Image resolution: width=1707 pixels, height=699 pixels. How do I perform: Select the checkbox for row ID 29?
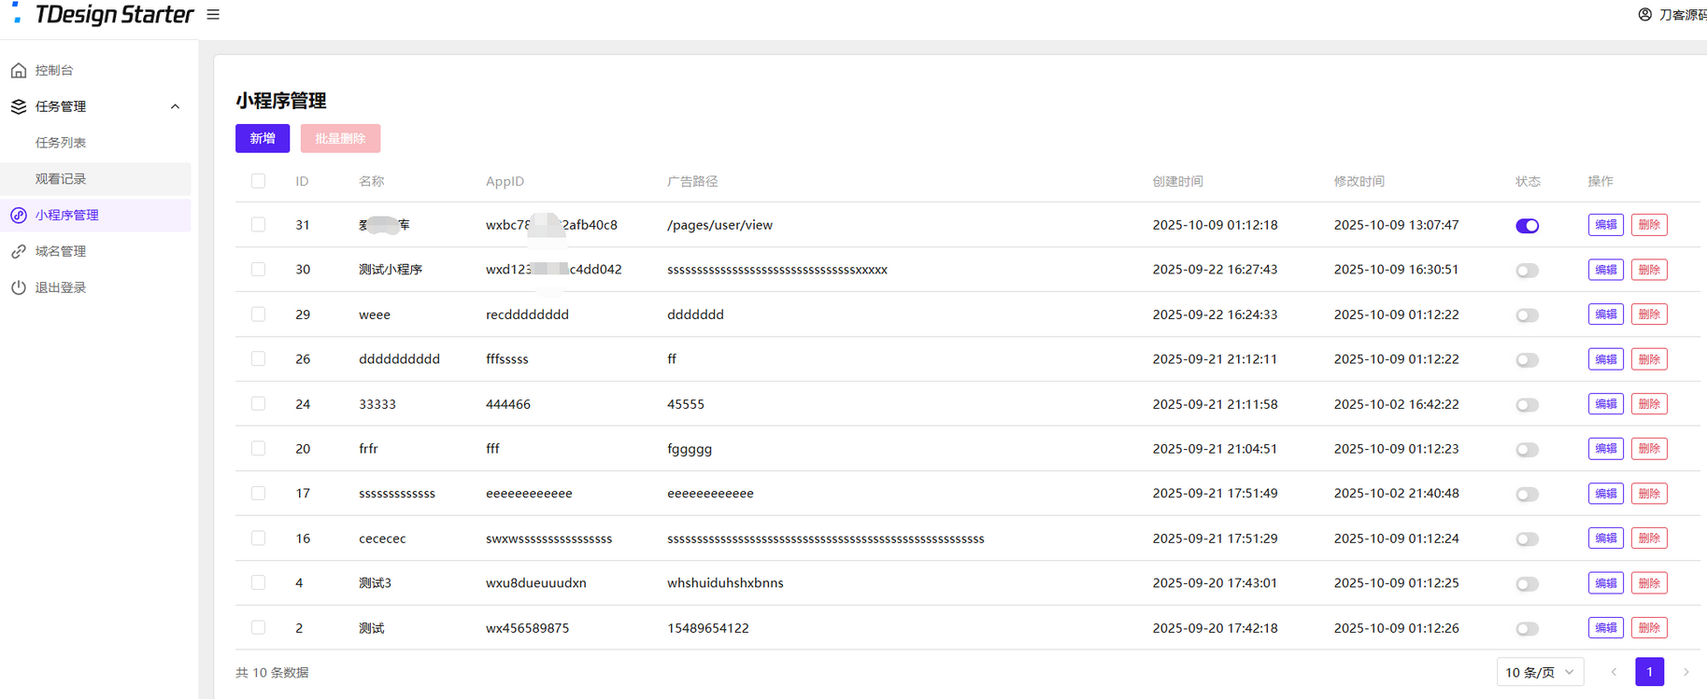click(x=258, y=315)
